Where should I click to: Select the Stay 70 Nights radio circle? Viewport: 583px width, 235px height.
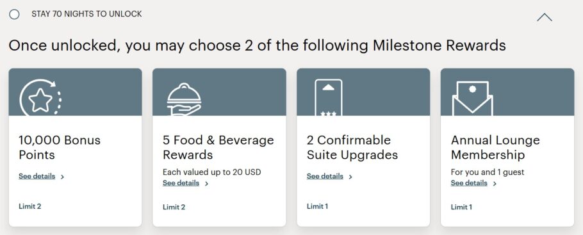point(14,15)
